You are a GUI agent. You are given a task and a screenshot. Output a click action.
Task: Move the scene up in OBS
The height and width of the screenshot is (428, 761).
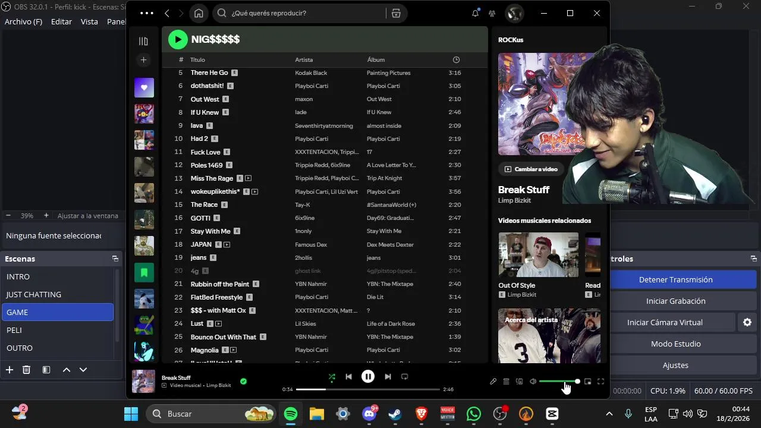point(67,370)
